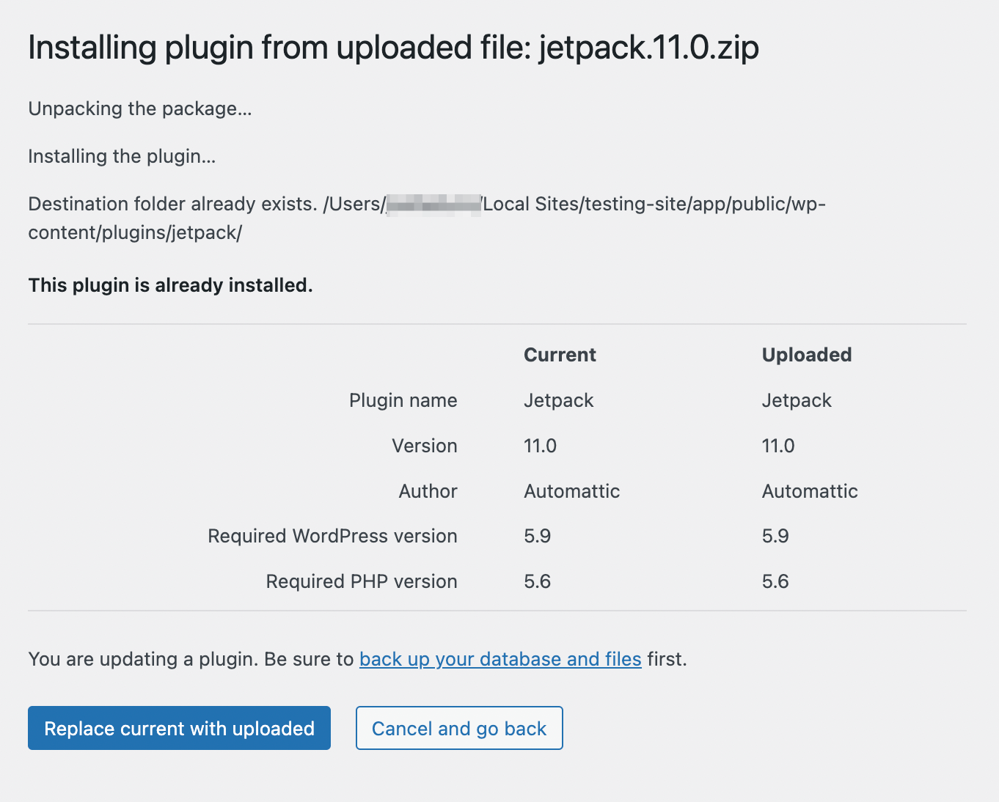Click the Current version value 11.0

tap(540, 446)
